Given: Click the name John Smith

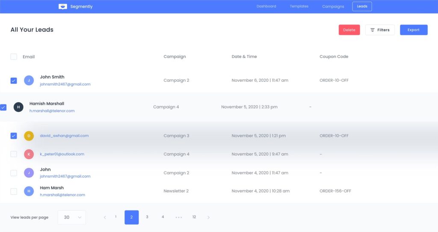Looking at the screenshot, I should tap(52, 77).
